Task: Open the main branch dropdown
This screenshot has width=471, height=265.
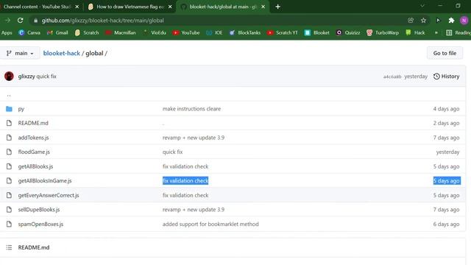Action: 20,53
